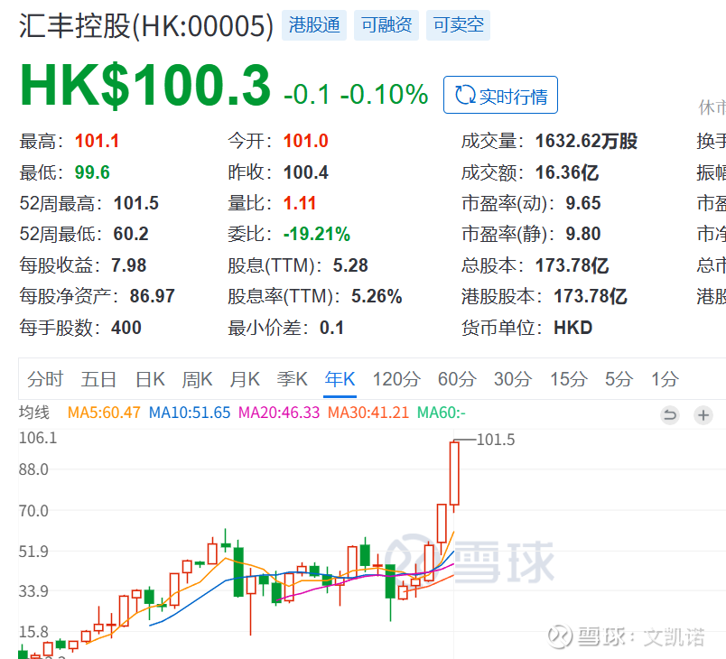Click the 成交额 value 16.36亿
The width and height of the screenshot is (726, 659).
(x=567, y=172)
